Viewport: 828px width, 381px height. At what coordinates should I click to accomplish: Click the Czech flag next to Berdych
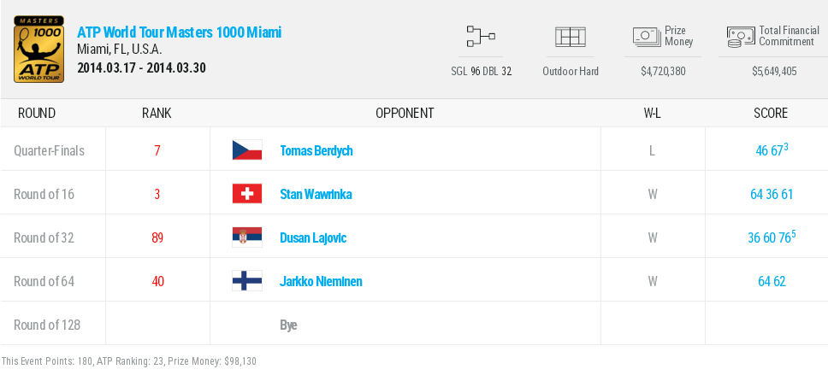click(247, 150)
